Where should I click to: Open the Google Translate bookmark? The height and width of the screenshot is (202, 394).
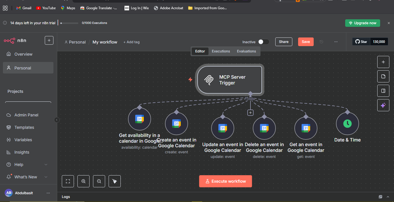coord(99,8)
